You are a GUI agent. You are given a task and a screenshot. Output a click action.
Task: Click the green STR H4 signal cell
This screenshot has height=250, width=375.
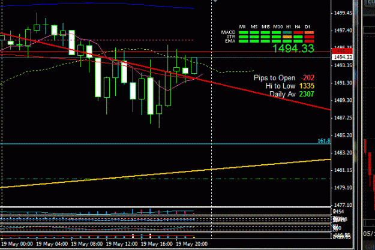coord(298,37)
